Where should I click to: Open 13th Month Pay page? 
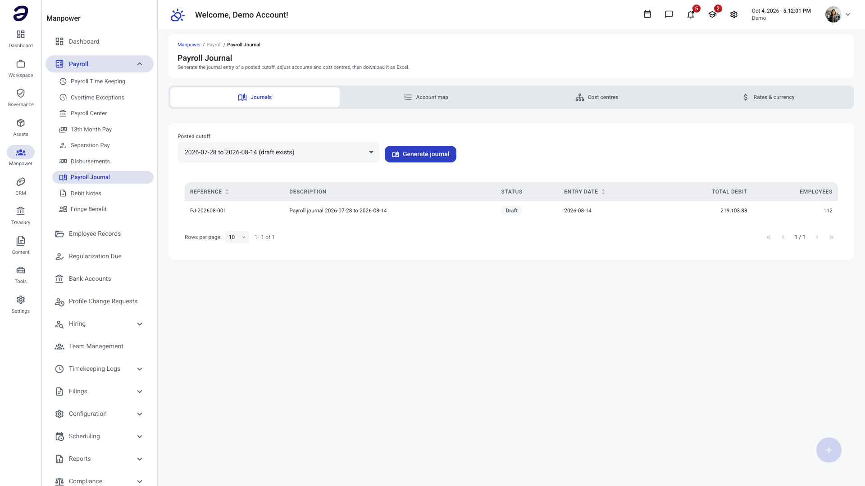(x=103, y=129)
